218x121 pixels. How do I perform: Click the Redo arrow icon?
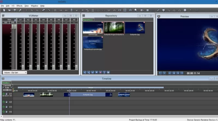point(49,10)
